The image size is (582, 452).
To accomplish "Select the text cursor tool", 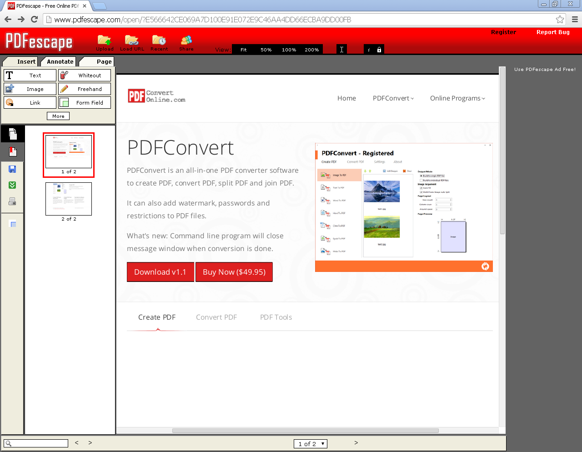I will pos(341,49).
